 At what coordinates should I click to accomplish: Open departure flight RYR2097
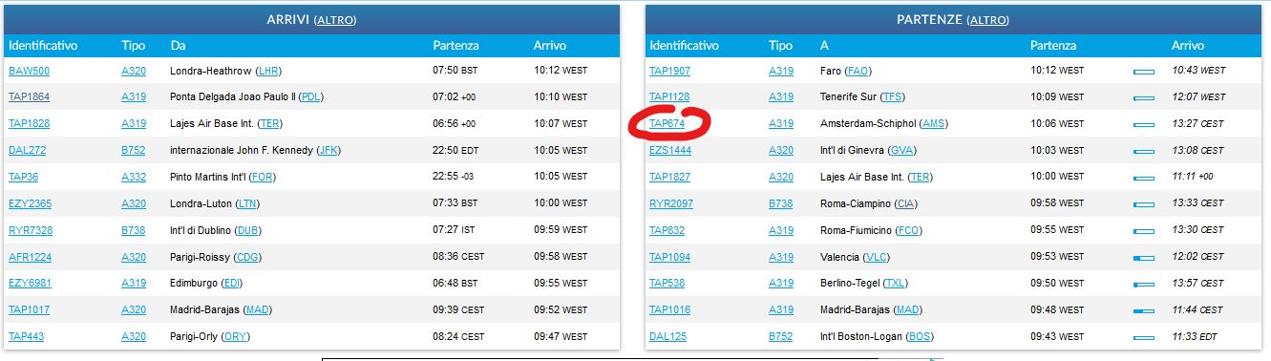tap(671, 203)
